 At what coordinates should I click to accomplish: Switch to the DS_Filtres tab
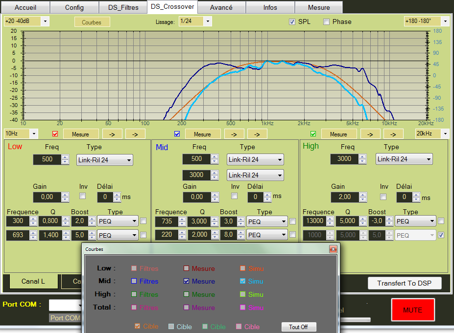click(x=122, y=7)
